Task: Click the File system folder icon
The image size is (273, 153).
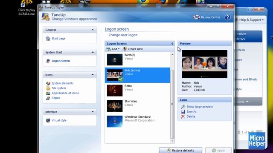Action: pos(48,88)
